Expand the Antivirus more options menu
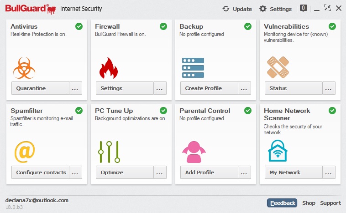 [75, 88]
